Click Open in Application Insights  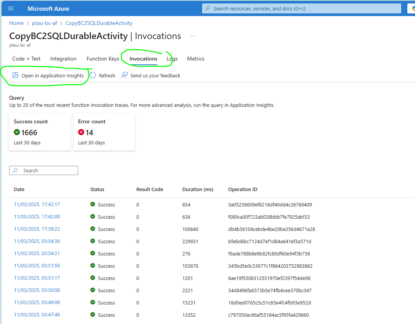coord(48,75)
